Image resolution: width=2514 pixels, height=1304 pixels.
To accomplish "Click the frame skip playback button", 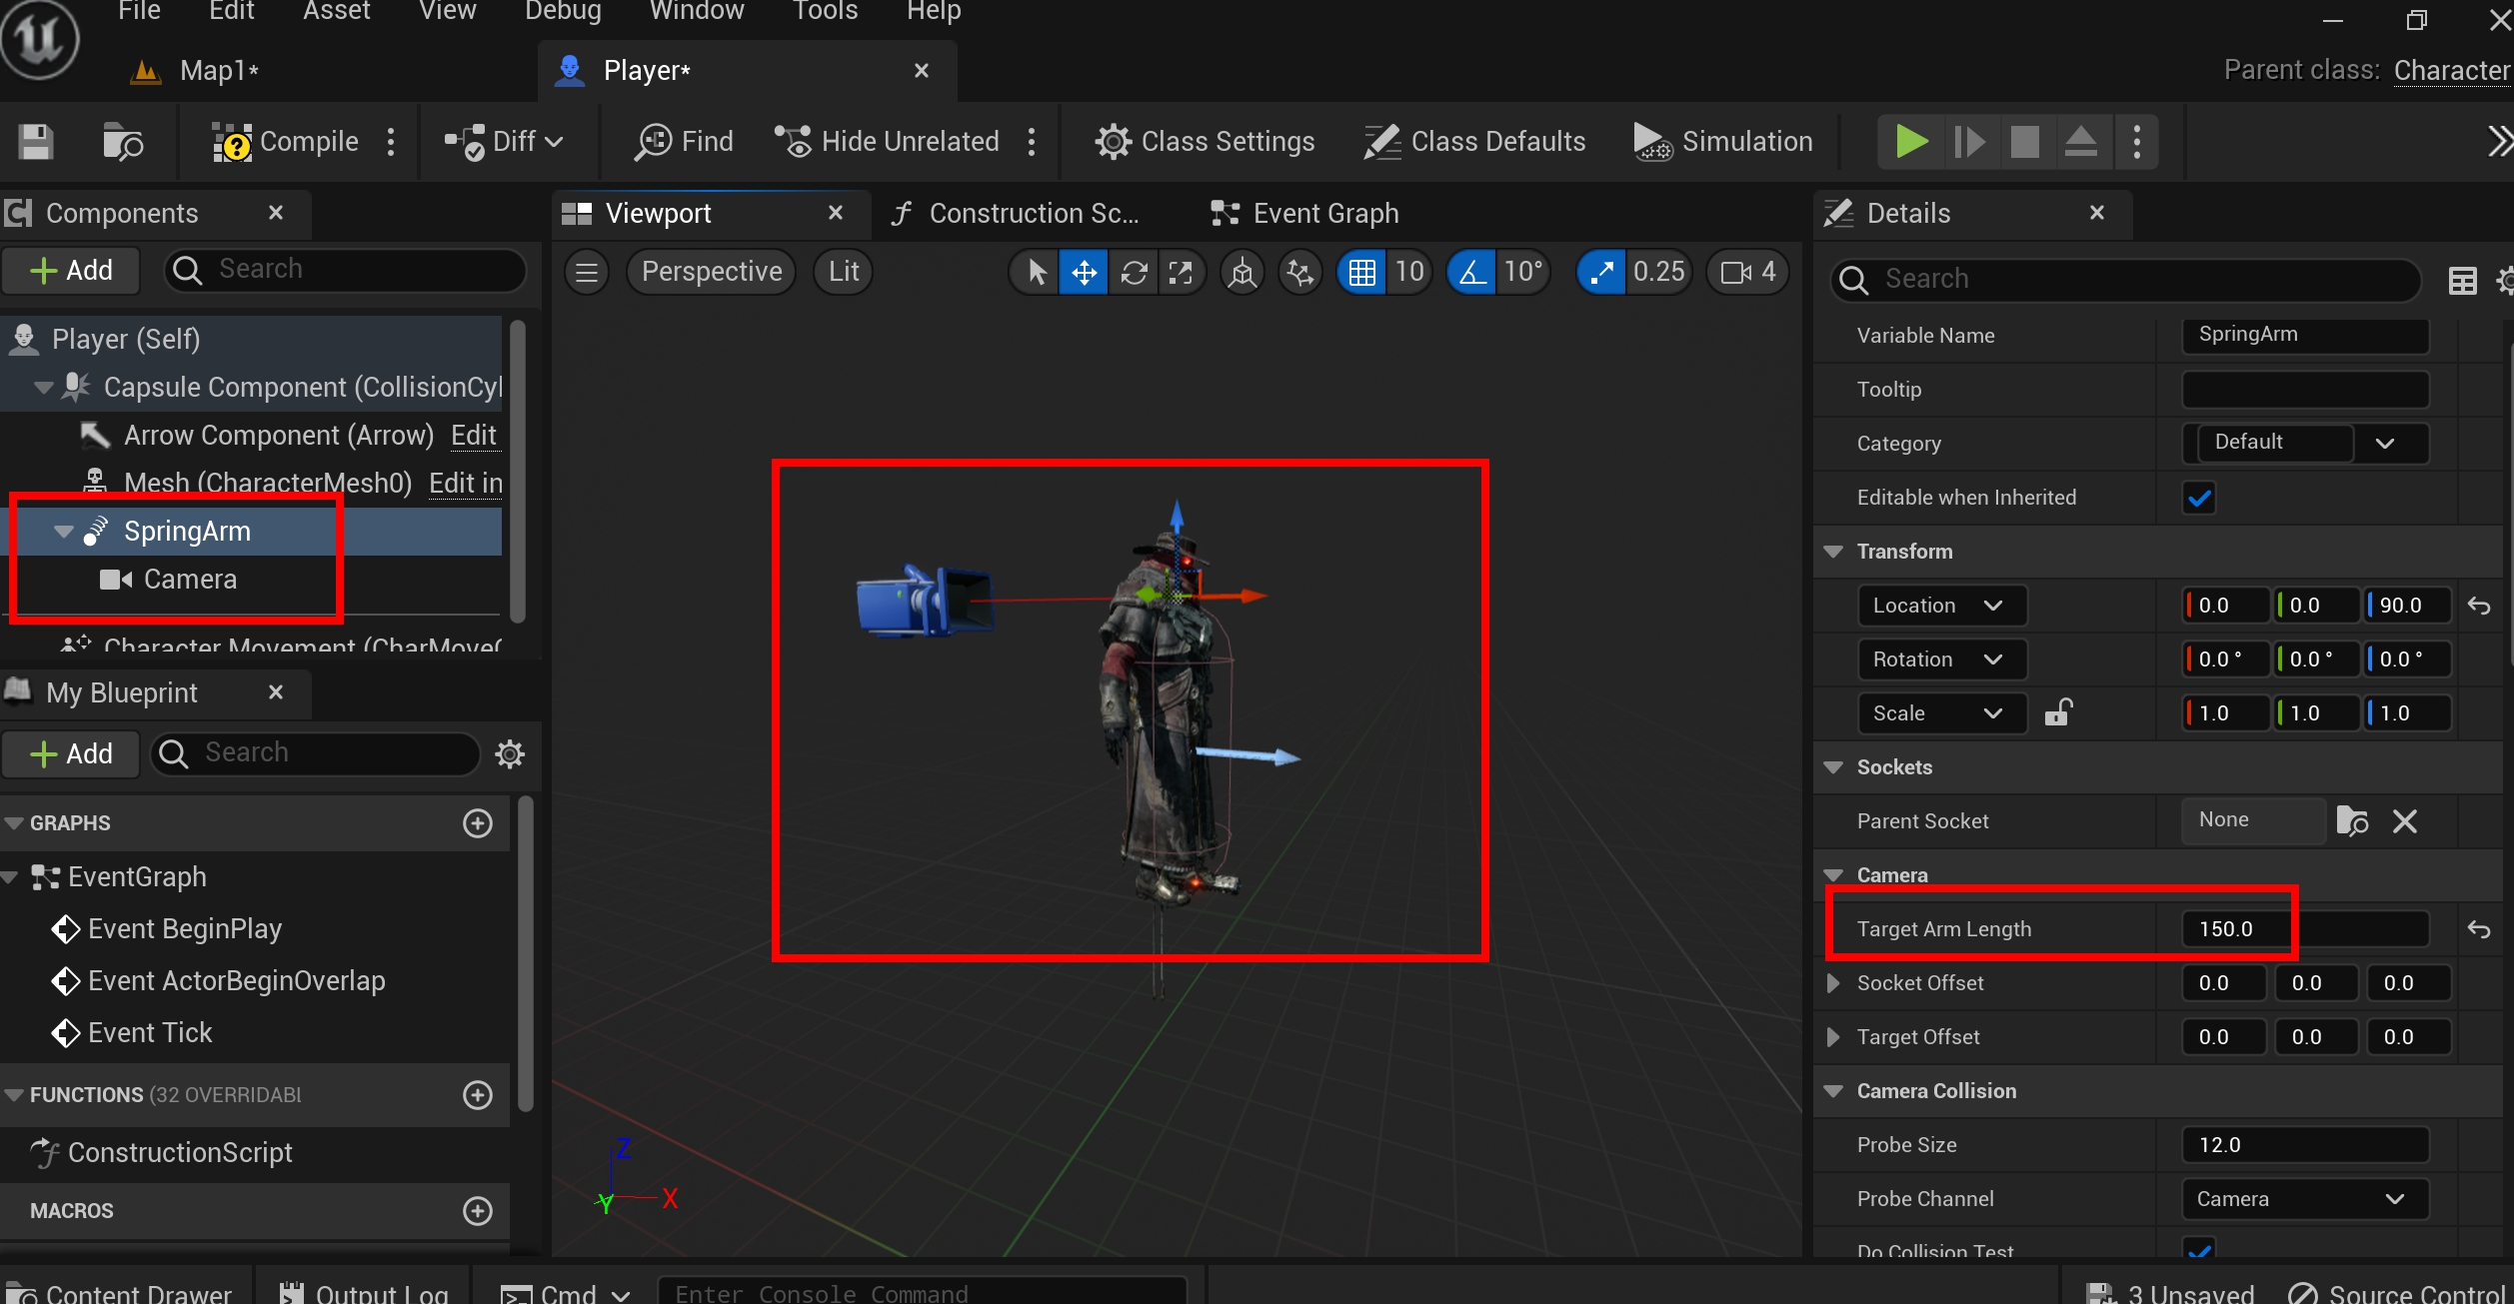I will click(1969, 142).
